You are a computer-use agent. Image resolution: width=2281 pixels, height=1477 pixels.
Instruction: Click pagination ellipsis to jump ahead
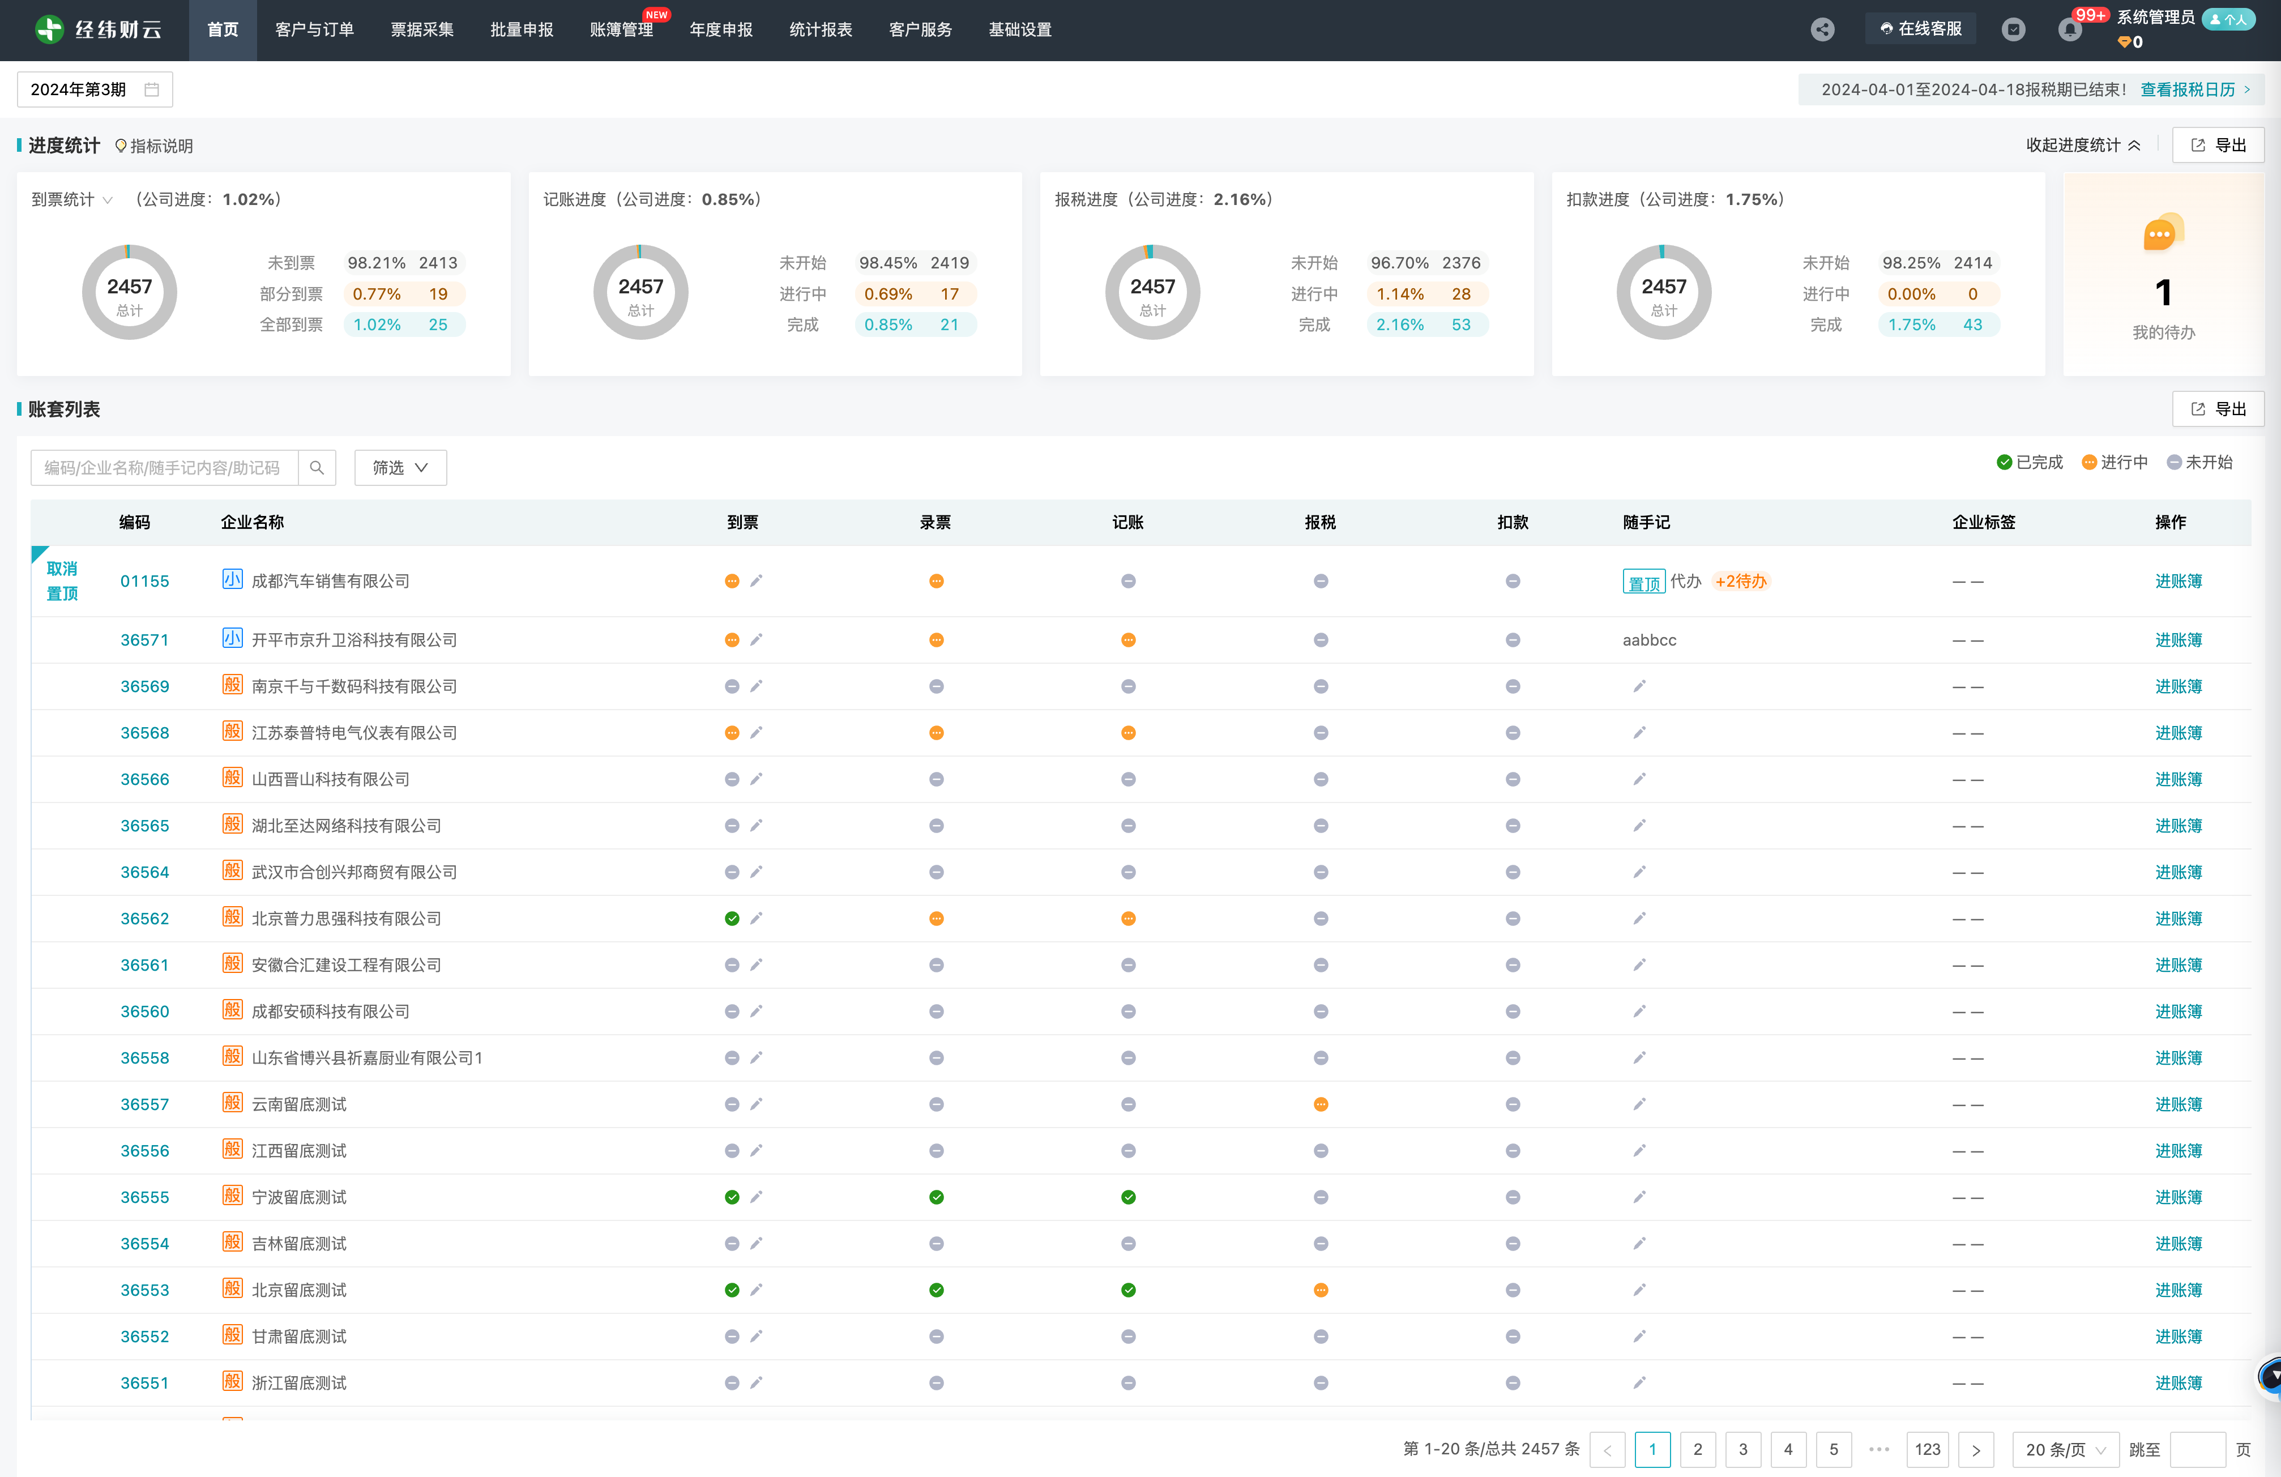point(1880,1450)
